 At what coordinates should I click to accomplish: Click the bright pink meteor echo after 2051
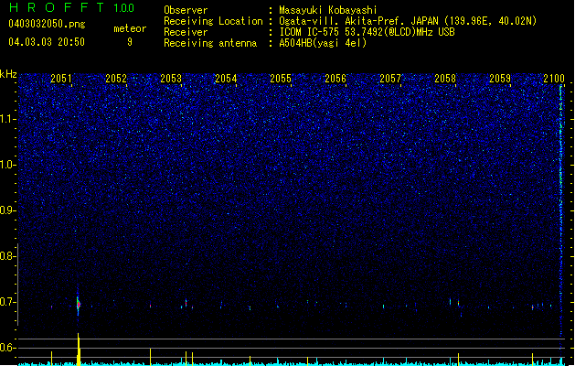pos(78,305)
